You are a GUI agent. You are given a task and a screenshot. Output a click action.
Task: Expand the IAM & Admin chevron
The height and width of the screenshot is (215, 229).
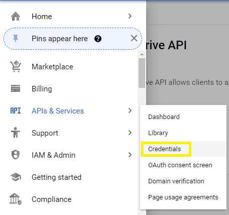coord(130,155)
